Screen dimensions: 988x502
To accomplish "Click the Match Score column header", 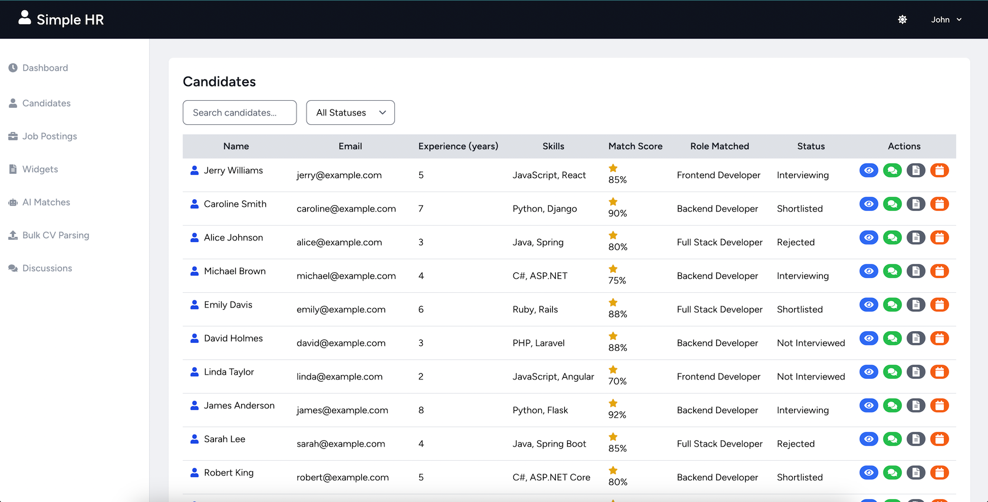I will pyautogui.click(x=635, y=146).
